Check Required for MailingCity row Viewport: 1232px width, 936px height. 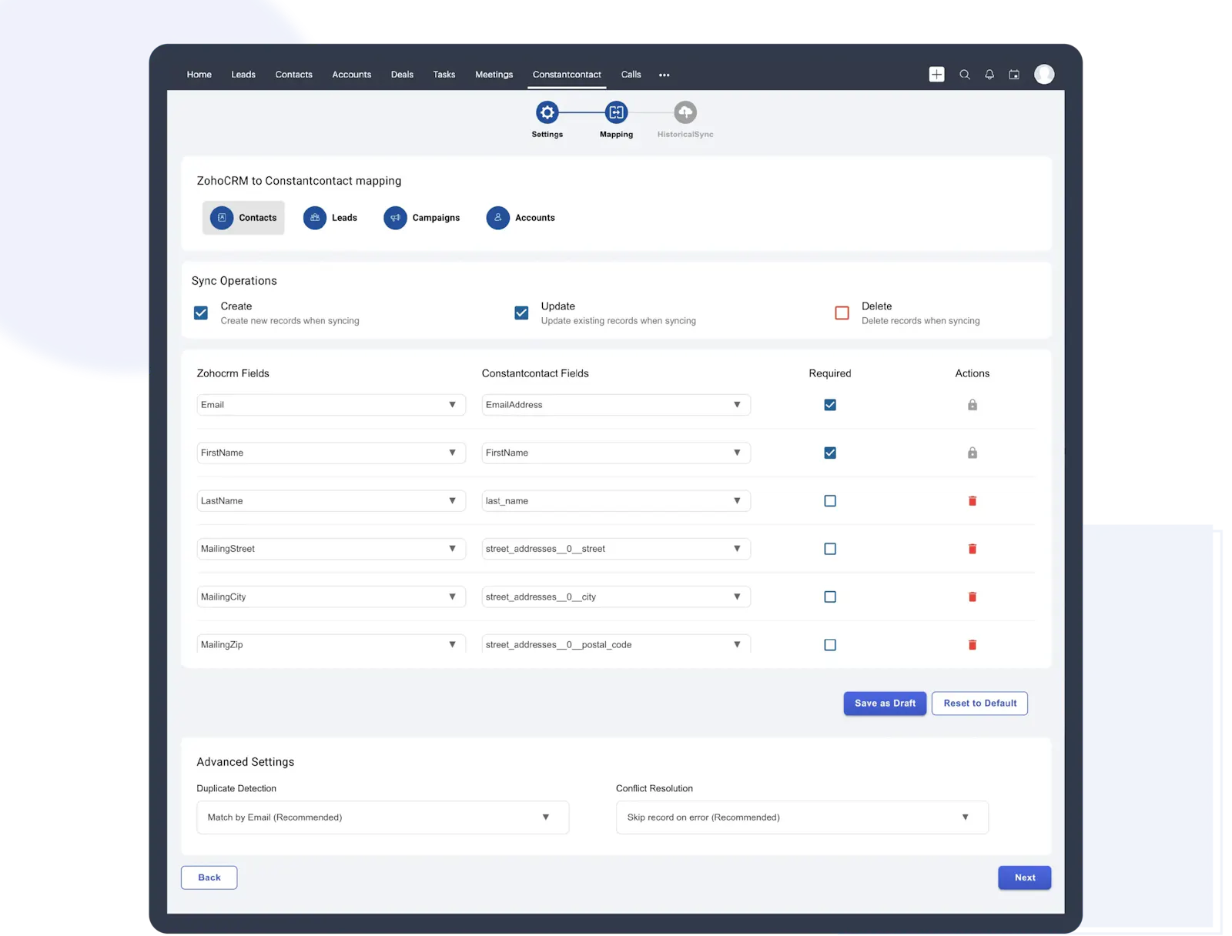tap(830, 597)
